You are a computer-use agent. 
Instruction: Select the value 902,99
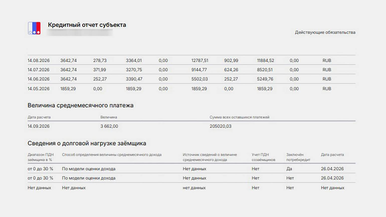click(x=231, y=60)
